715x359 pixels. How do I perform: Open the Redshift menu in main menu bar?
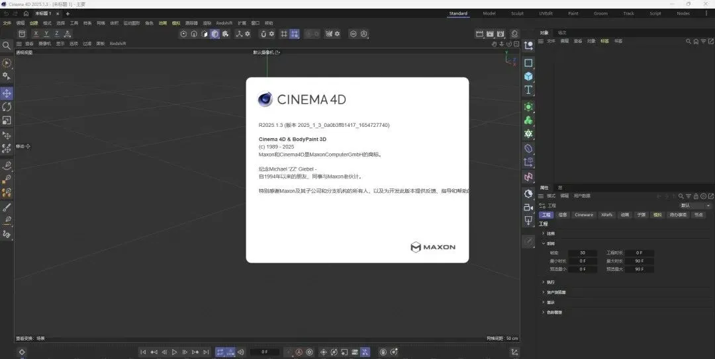click(x=224, y=23)
